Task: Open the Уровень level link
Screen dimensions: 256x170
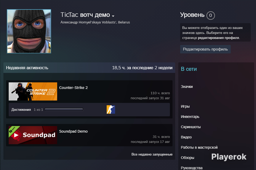Action: coord(192,15)
